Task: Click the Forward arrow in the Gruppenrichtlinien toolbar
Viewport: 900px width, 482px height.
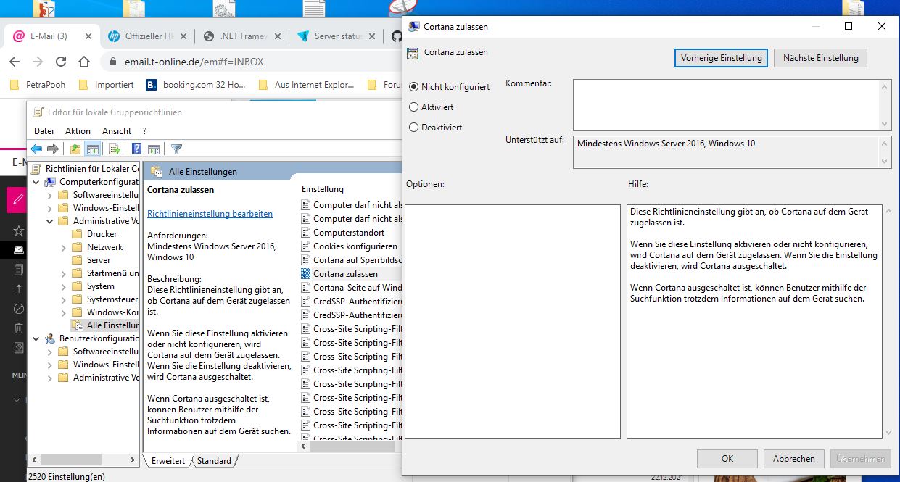Action: pyautogui.click(x=52, y=149)
